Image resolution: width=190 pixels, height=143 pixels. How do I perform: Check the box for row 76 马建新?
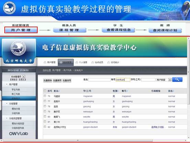[x=45, y=96]
